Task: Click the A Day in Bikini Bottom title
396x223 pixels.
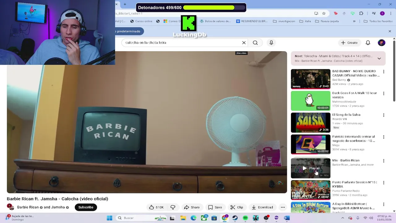Action: tap(353, 206)
